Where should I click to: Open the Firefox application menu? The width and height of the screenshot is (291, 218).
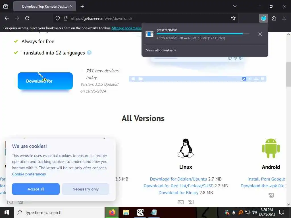tap(284, 18)
